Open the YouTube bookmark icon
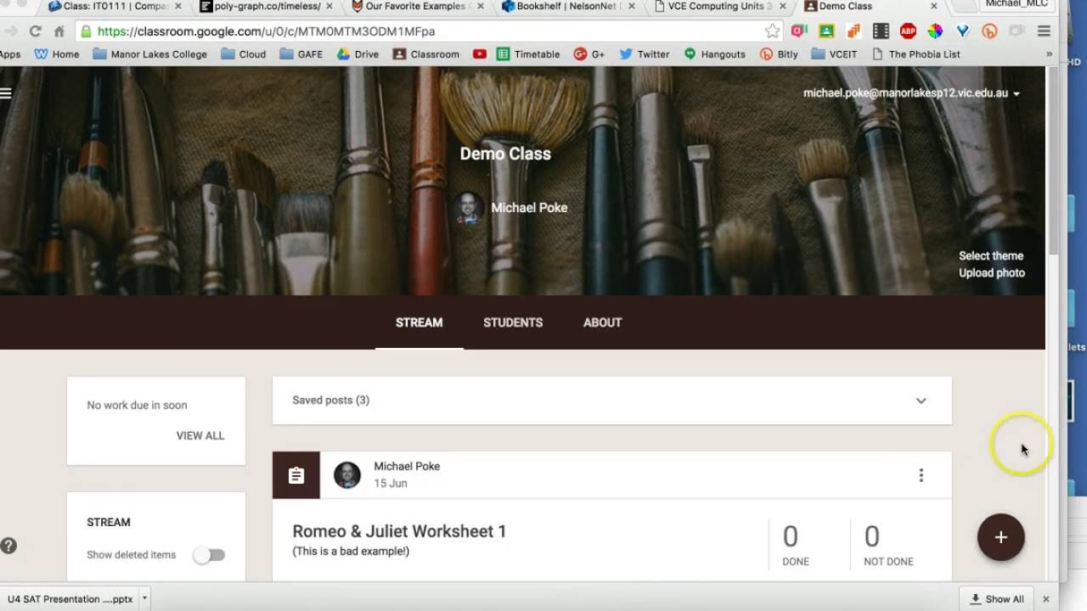Image resolution: width=1087 pixels, height=611 pixels. coord(480,54)
